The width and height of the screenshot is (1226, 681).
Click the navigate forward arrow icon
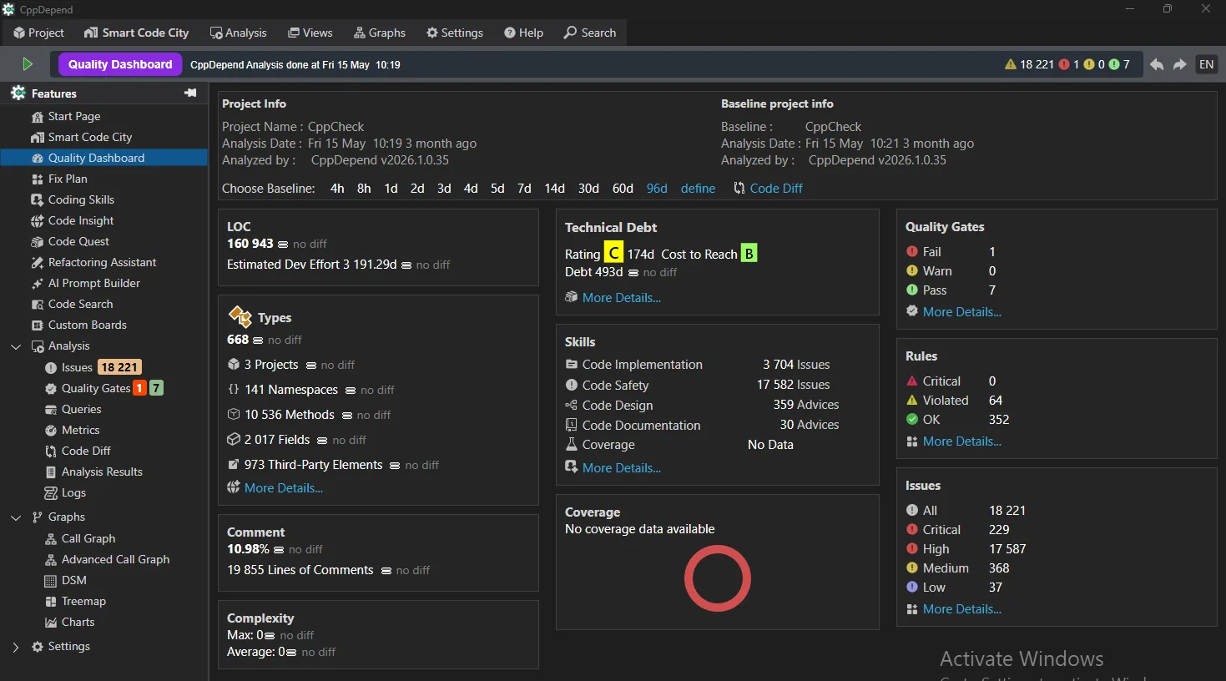click(x=1180, y=64)
